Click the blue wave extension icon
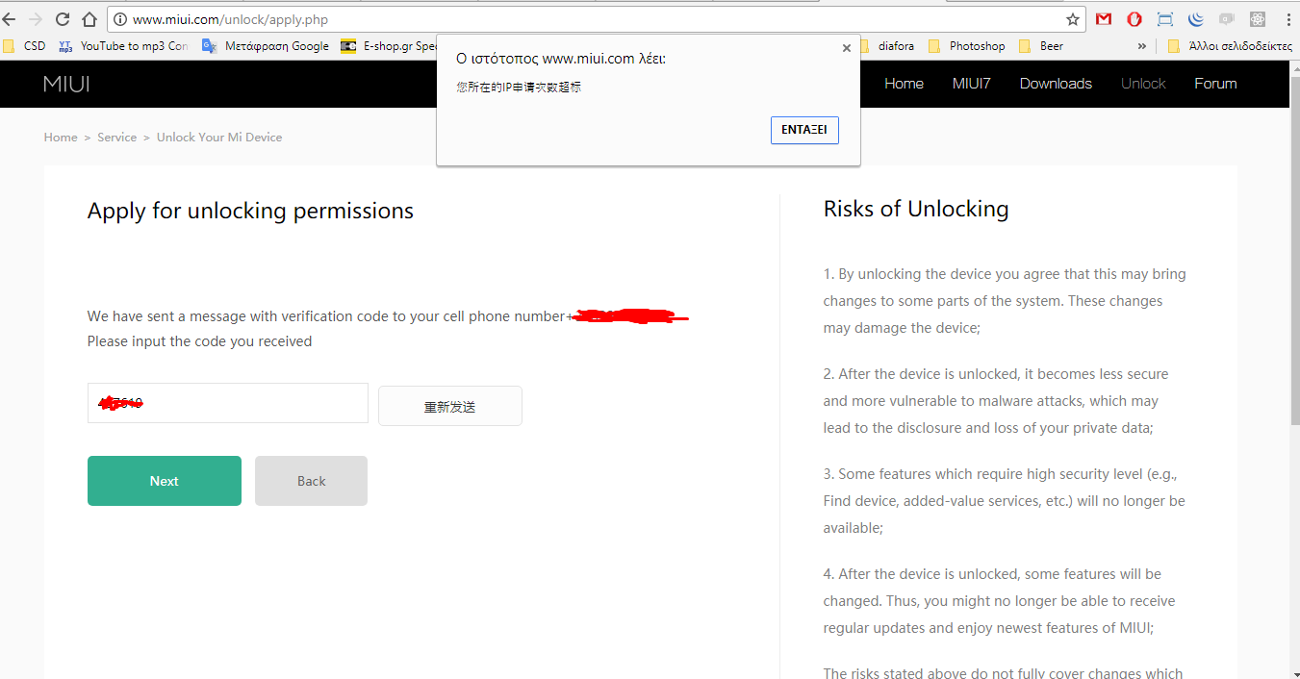The height and width of the screenshot is (679, 1300). click(x=1196, y=19)
